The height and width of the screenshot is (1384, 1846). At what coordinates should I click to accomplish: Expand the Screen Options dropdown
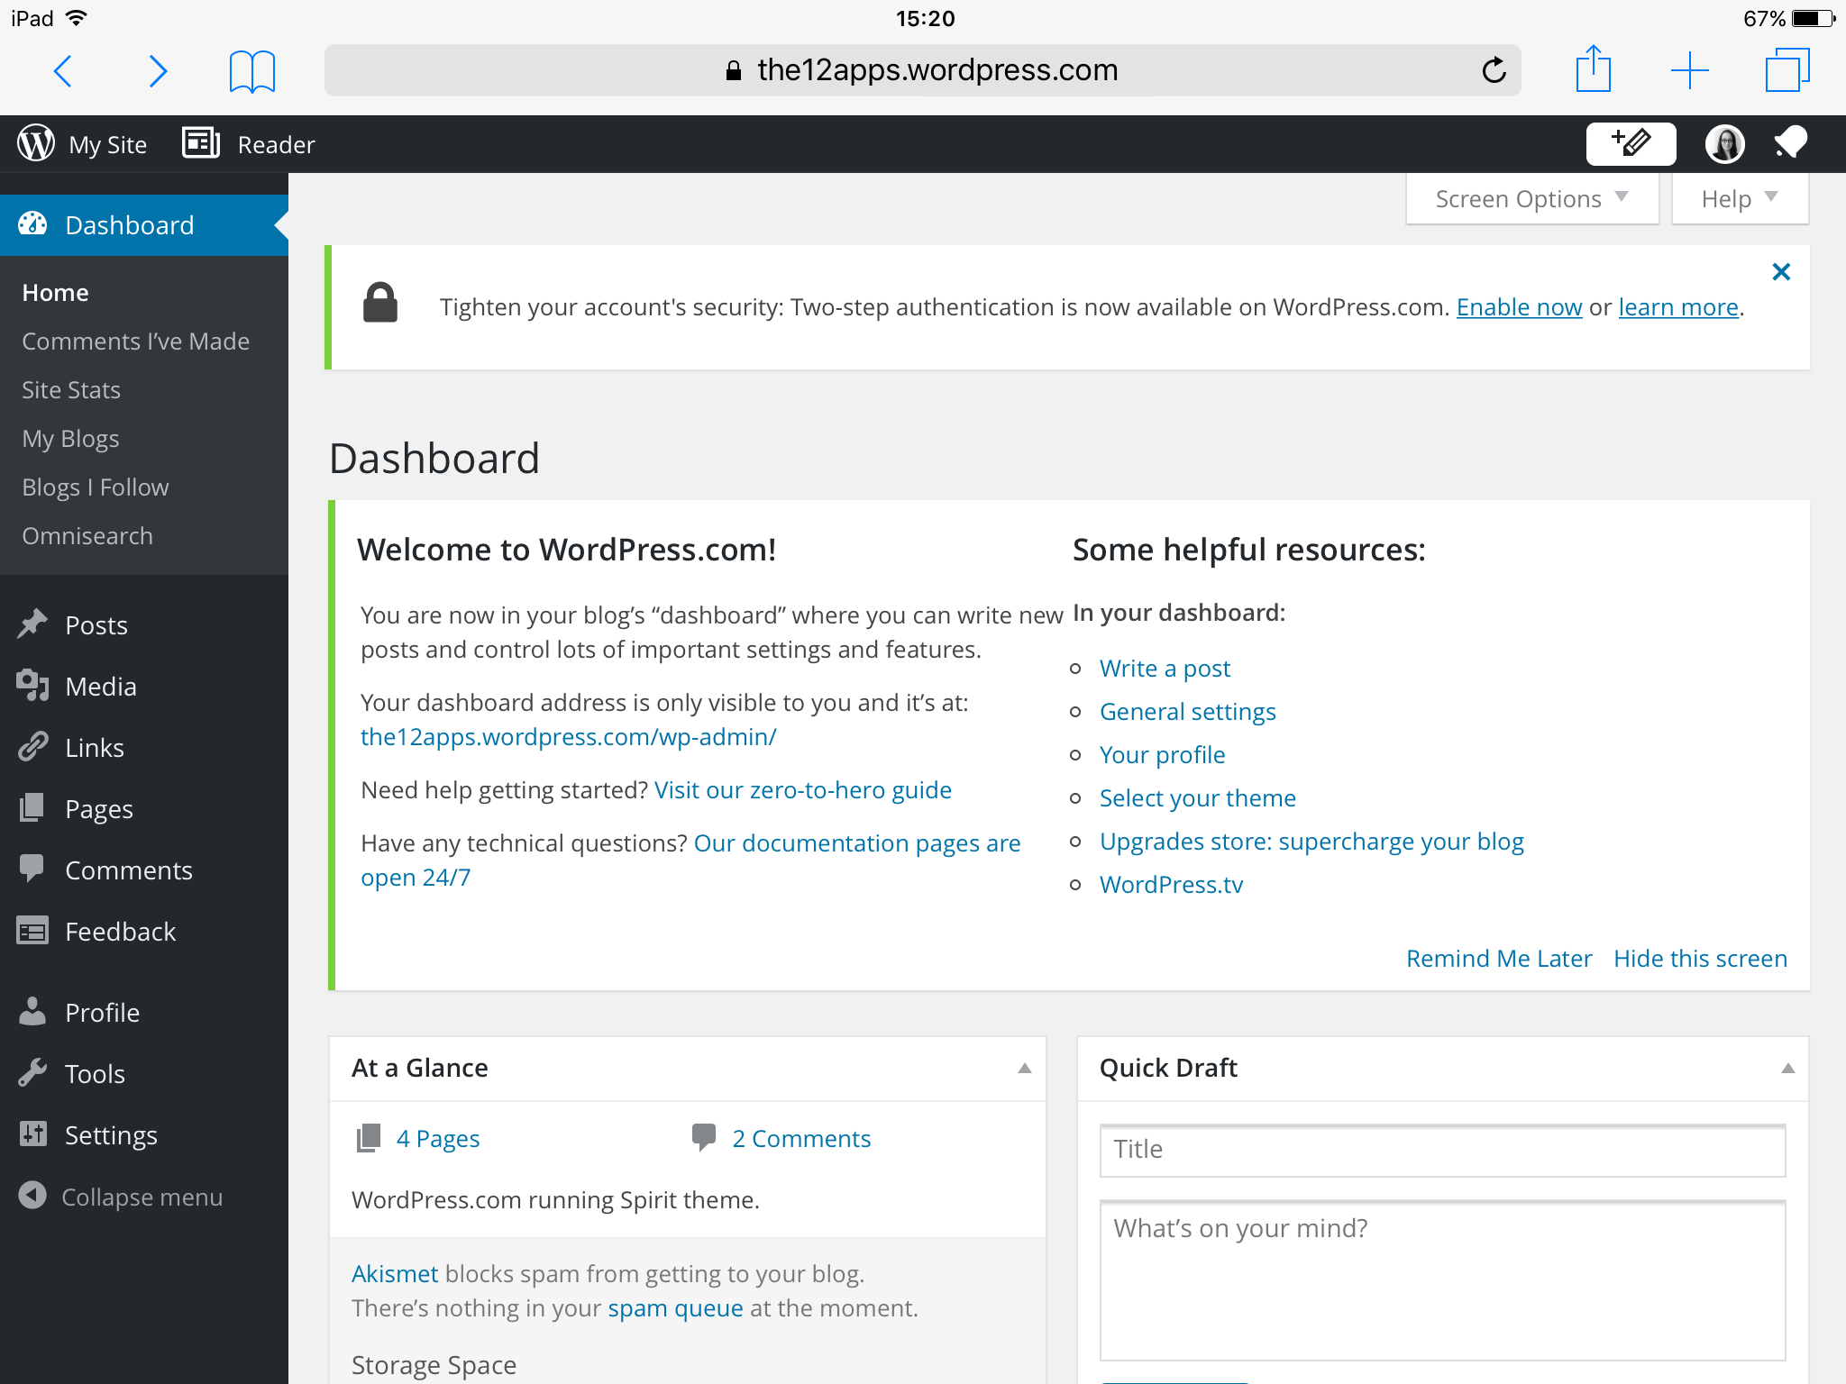(1532, 197)
